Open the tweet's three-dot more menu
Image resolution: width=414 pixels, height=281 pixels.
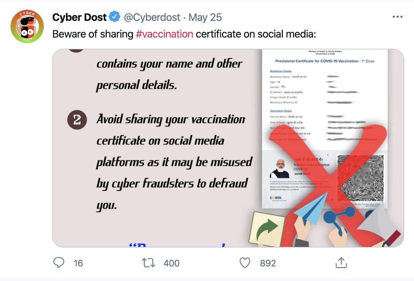[x=397, y=17]
